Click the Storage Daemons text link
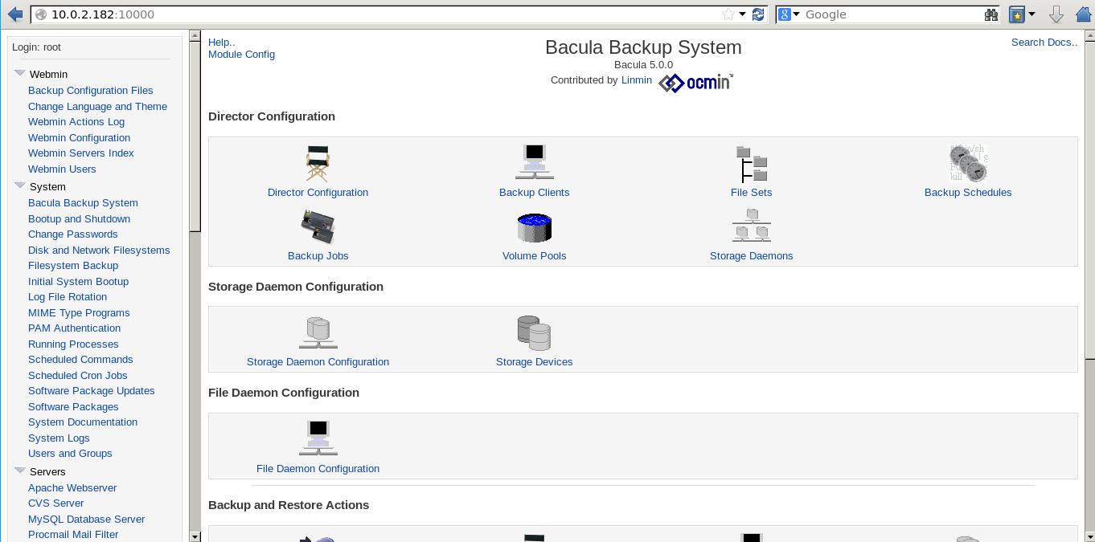The width and height of the screenshot is (1095, 542). [x=752, y=256]
